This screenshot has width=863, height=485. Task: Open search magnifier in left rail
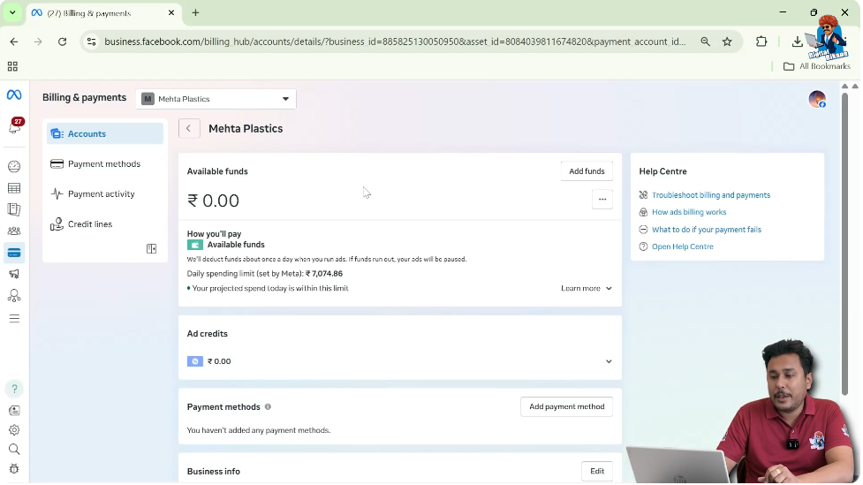(x=14, y=449)
